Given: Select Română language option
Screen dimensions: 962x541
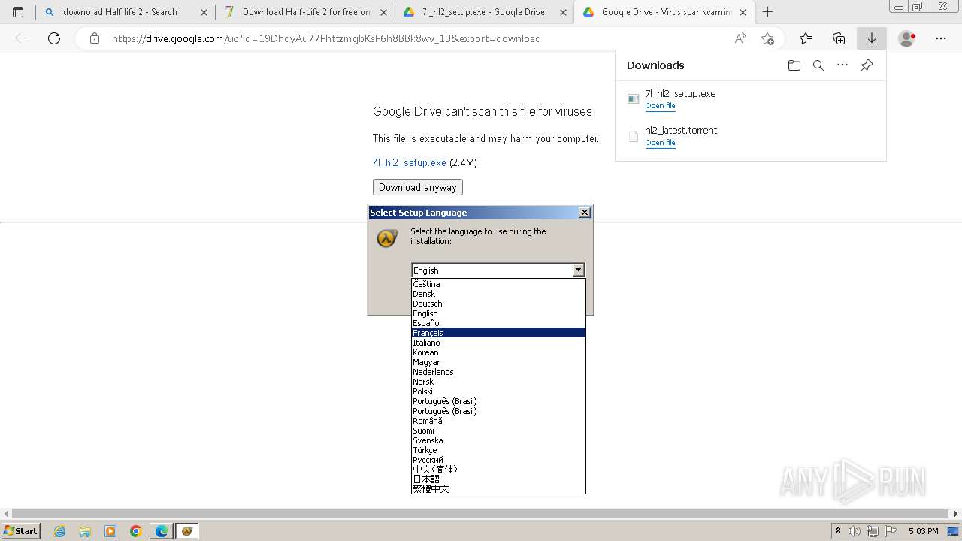Looking at the screenshot, I should [498, 421].
